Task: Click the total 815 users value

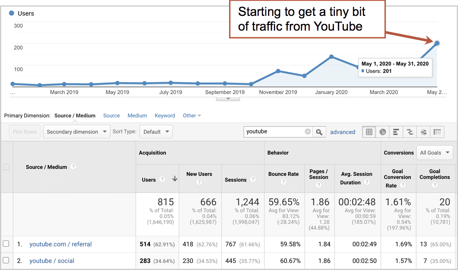Action: (x=165, y=202)
